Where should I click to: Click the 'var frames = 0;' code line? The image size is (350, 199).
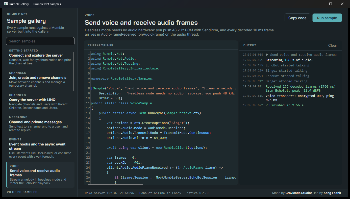pyautogui.click(x=121, y=158)
